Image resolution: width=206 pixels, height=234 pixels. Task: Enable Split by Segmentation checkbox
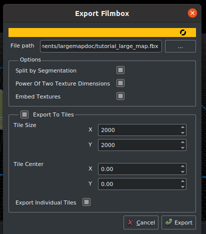pyautogui.click(x=120, y=70)
